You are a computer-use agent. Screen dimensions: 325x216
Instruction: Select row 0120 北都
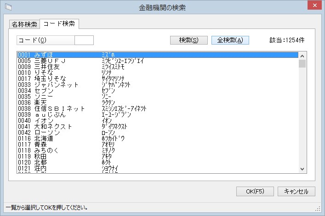[158, 162]
